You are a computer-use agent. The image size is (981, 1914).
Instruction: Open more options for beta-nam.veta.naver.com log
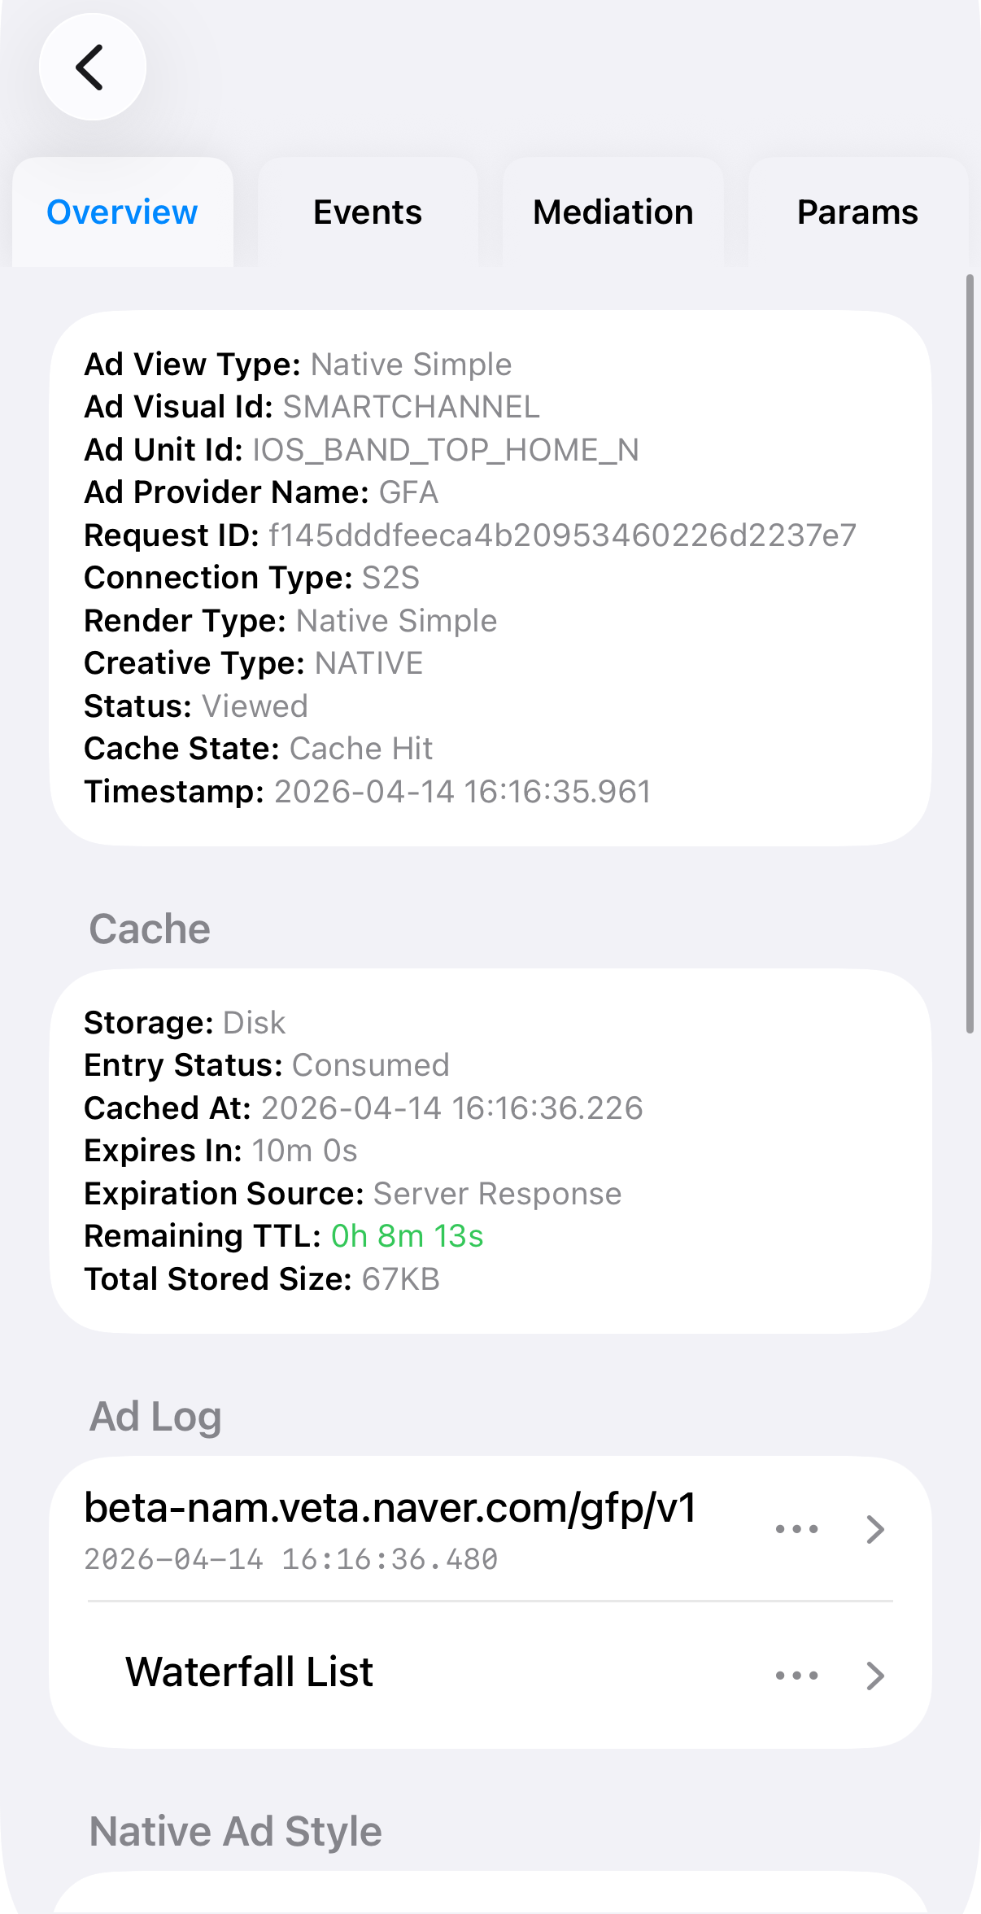tap(796, 1529)
